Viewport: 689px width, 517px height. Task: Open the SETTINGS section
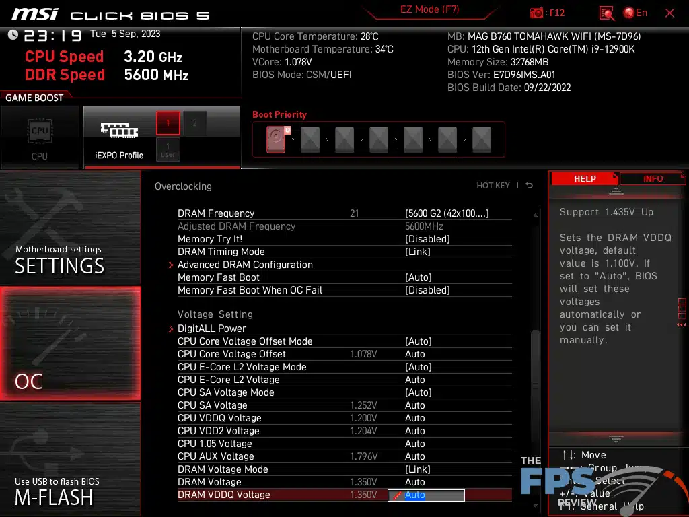(70, 228)
